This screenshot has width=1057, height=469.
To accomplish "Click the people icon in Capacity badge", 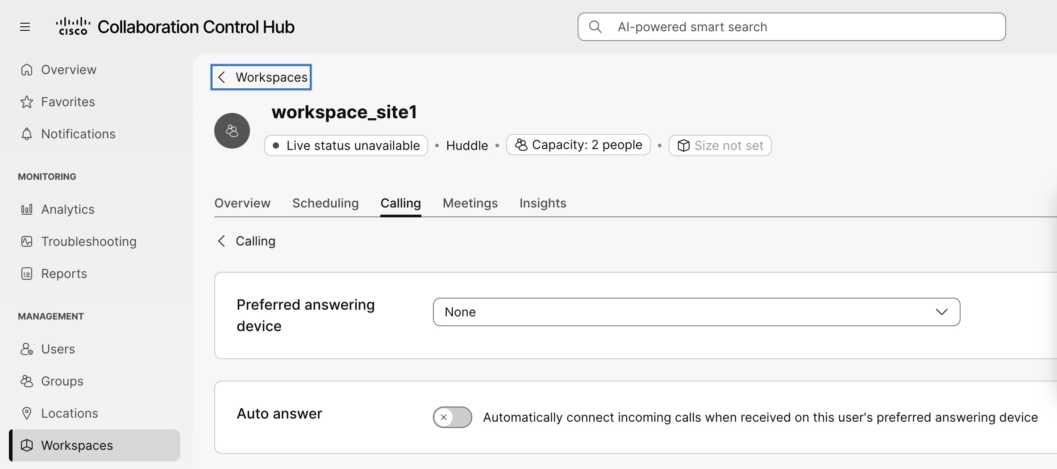I will pyautogui.click(x=521, y=145).
